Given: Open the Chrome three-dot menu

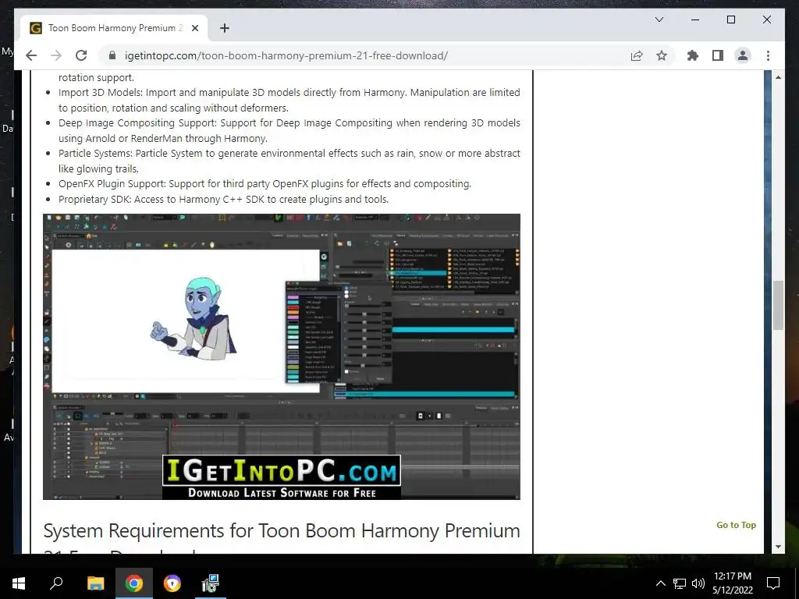Looking at the screenshot, I should click(768, 55).
